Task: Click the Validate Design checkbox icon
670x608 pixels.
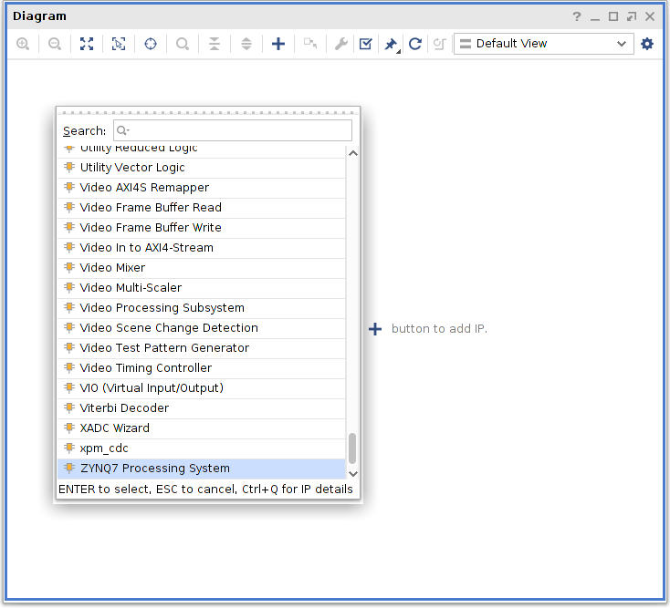Action: tap(366, 44)
